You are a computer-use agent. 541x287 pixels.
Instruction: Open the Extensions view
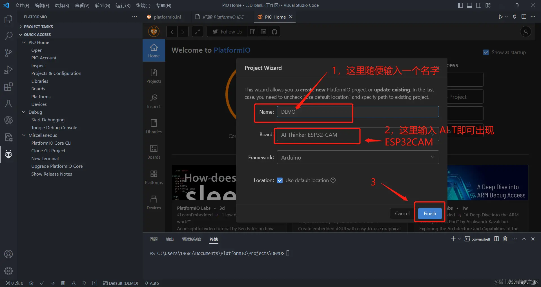tap(8, 87)
